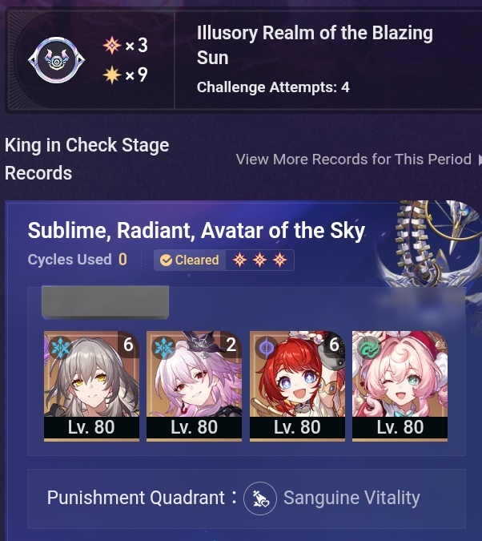482x541 pixels.
Task: Click the pink four-point star icon
Action: click(x=112, y=46)
